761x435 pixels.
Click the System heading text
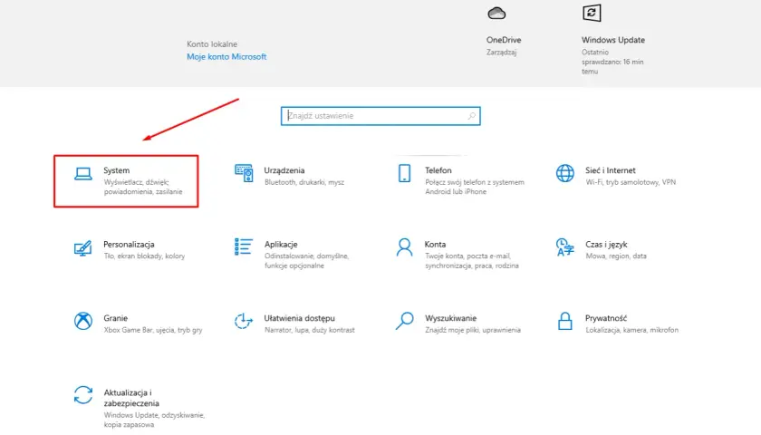(117, 170)
